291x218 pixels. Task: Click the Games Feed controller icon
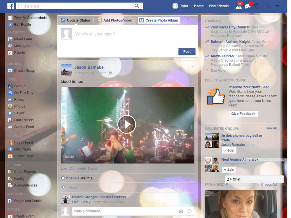pos(10,127)
